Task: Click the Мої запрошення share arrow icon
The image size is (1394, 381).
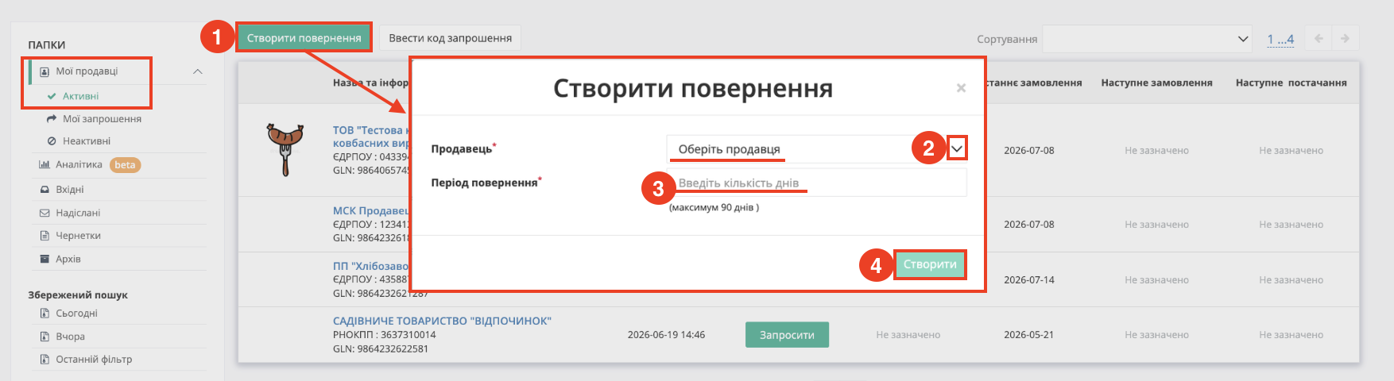Action: 52,119
